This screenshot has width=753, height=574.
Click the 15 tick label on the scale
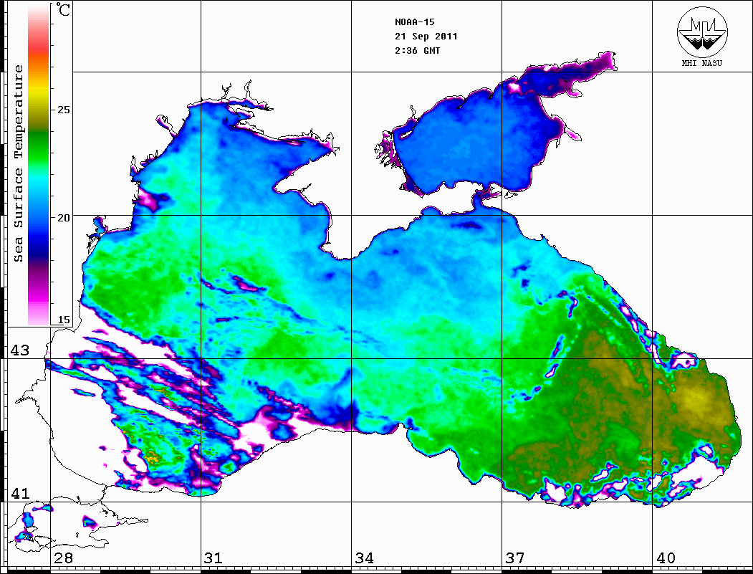tap(63, 320)
